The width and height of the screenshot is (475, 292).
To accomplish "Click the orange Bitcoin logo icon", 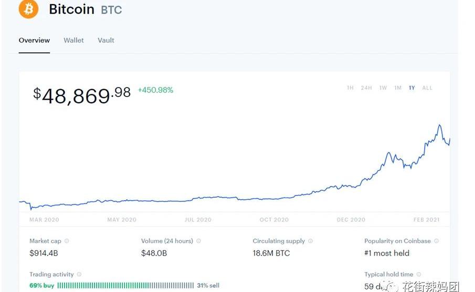I will (x=28, y=9).
